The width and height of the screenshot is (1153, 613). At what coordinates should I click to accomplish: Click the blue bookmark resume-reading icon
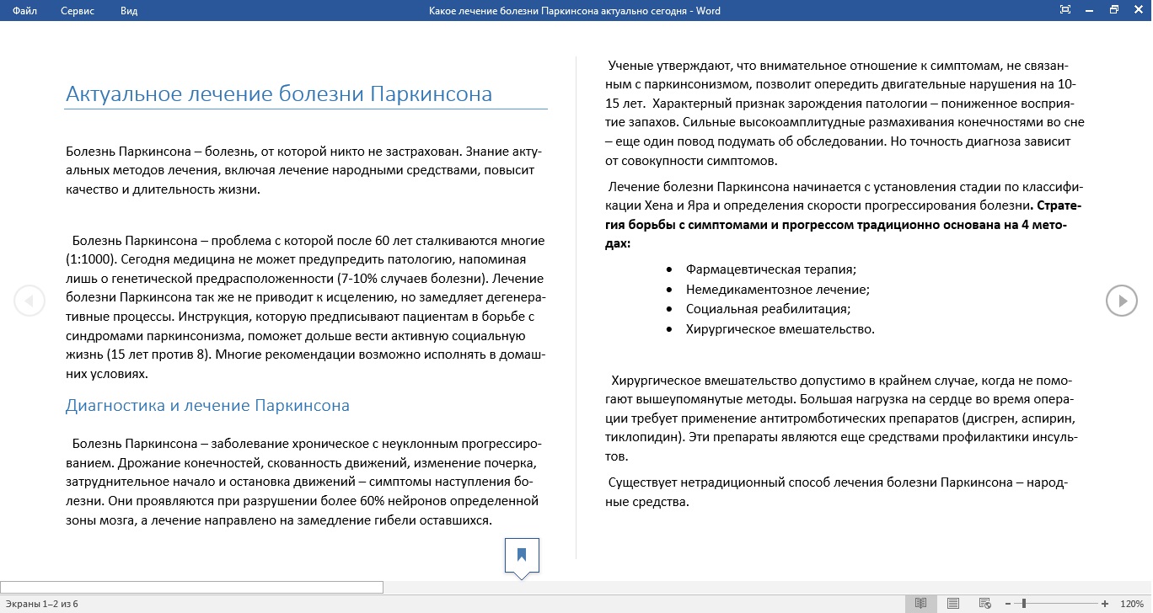tap(522, 555)
